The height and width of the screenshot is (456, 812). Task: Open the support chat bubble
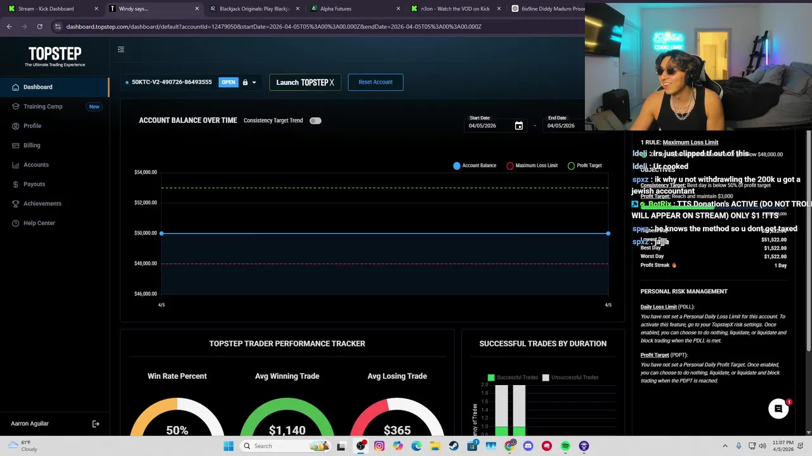(x=778, y=409)
